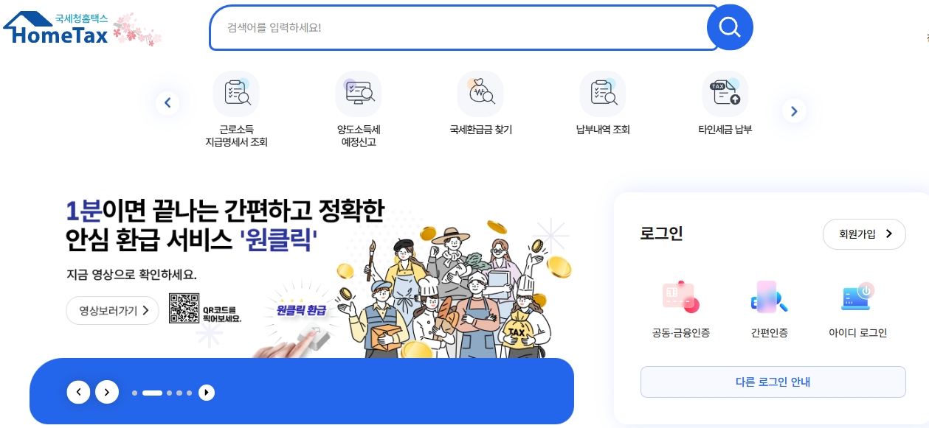Show previous quick menu items
Image resolution: width=929 pixels, height=428 pixels.
[x=168, y=103]
